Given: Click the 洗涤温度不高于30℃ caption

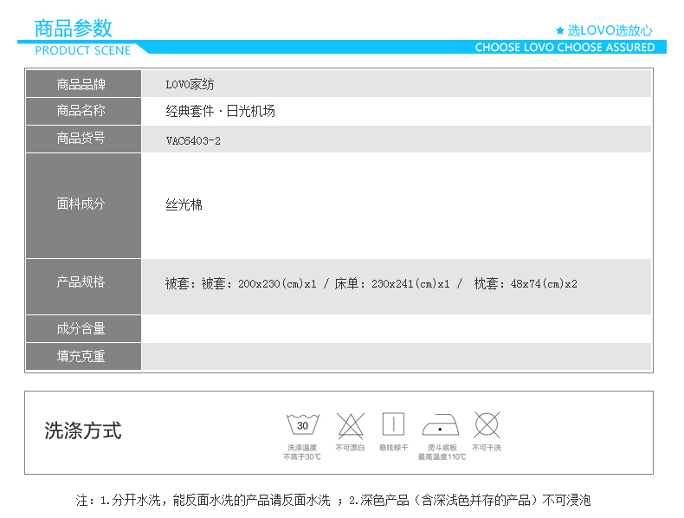Looking at the screenshot, I should [302, 452].
